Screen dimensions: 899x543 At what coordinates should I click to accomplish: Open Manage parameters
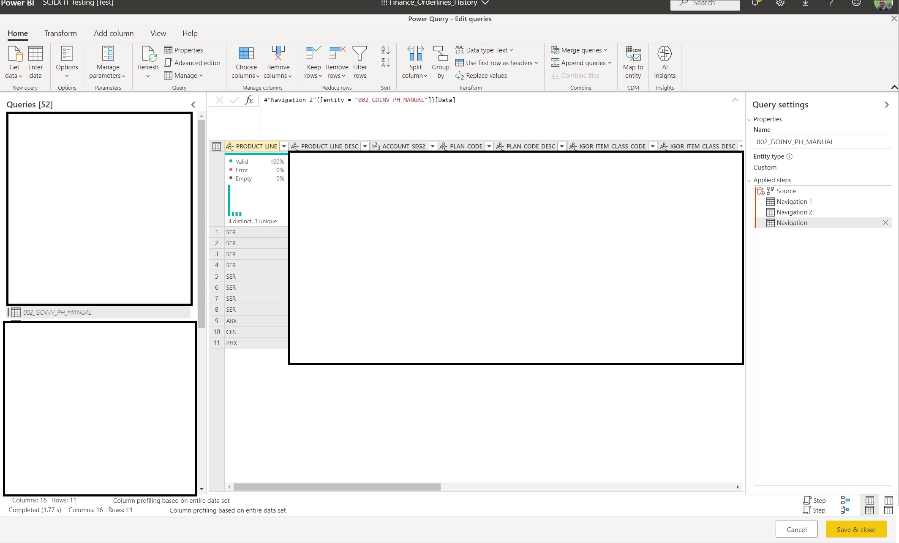click(108, 62)
